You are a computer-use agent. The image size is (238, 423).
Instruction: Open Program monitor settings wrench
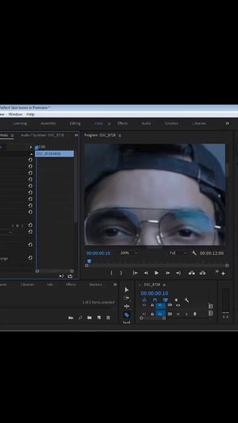(194, 252)
